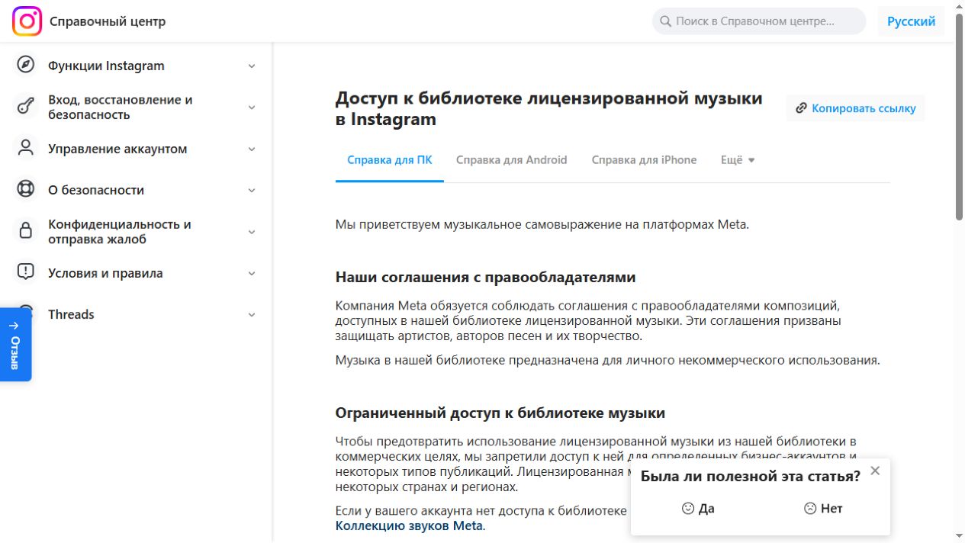Screen dimensions: 965x543
Task: Click text Мы приветствуем музыкальное самовыражение
Action: (542, 224)
